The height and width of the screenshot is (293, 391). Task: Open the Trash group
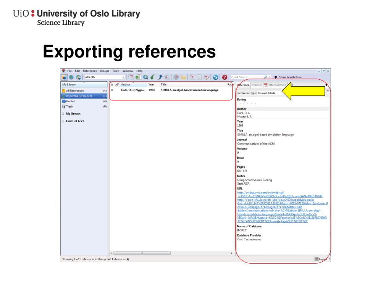[84, 106]
